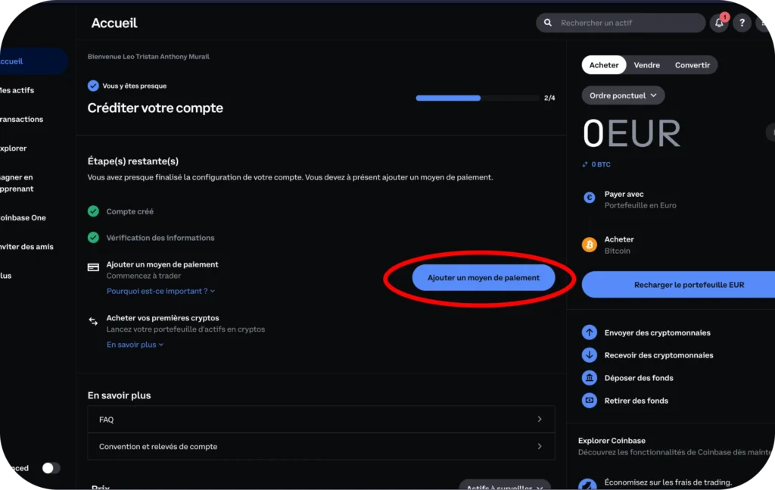Click the Rechercher un actif search field
Screen dimensions: 775x490
click(621, 23)
